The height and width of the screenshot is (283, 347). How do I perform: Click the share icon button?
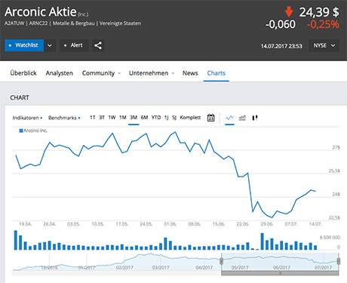pos(98,45)
